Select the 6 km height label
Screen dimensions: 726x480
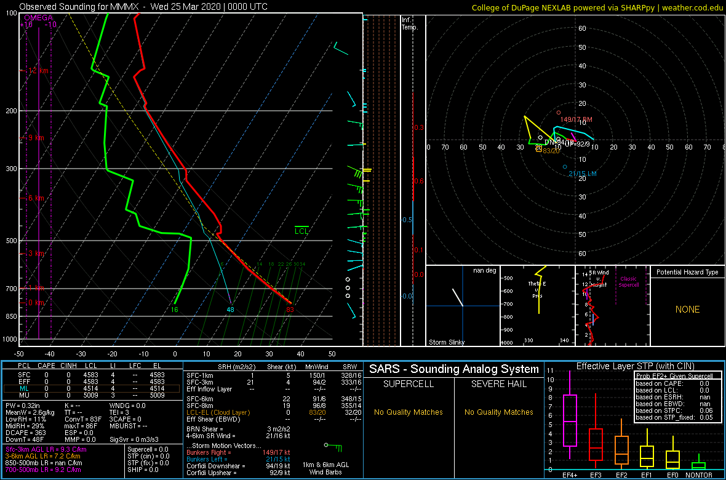pyautogui.click(x=36, y=198)
